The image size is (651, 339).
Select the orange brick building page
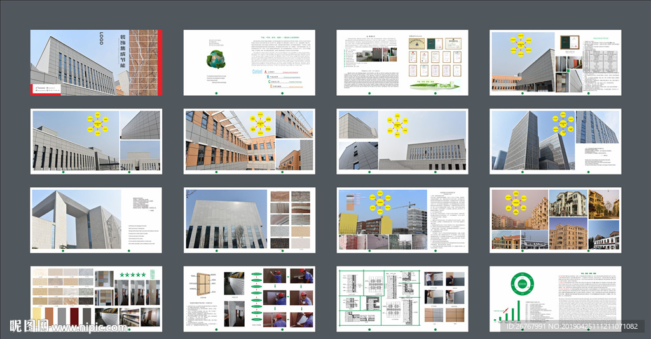[x=249, y=141]
